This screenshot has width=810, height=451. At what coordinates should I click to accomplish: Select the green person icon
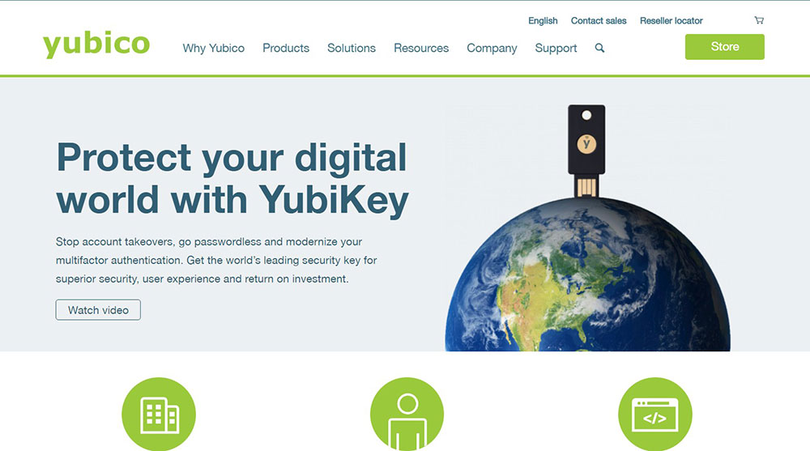407,415
